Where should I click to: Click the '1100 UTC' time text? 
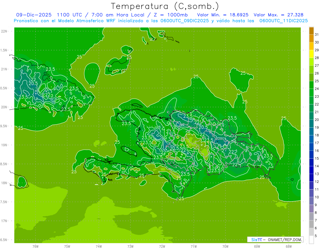click(x=69, y=15)
